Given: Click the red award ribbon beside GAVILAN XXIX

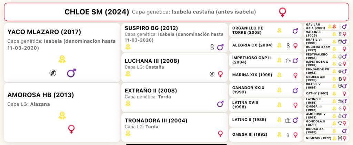Looking at the screenshot, I should click(x=334, y=27).
